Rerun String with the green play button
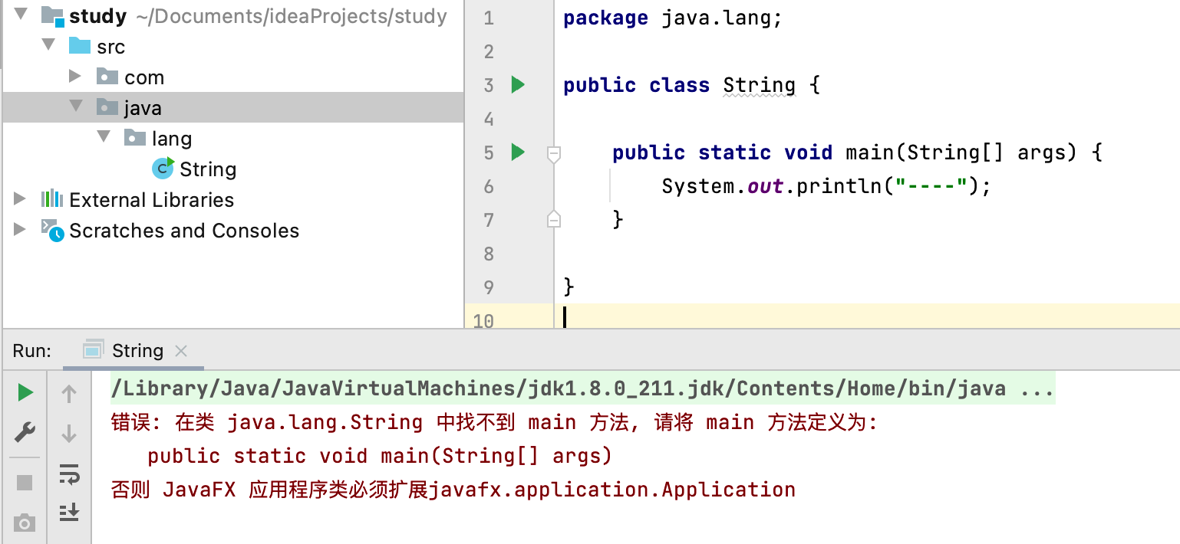This screenshot has width=1180, height=544. [25, 393]
